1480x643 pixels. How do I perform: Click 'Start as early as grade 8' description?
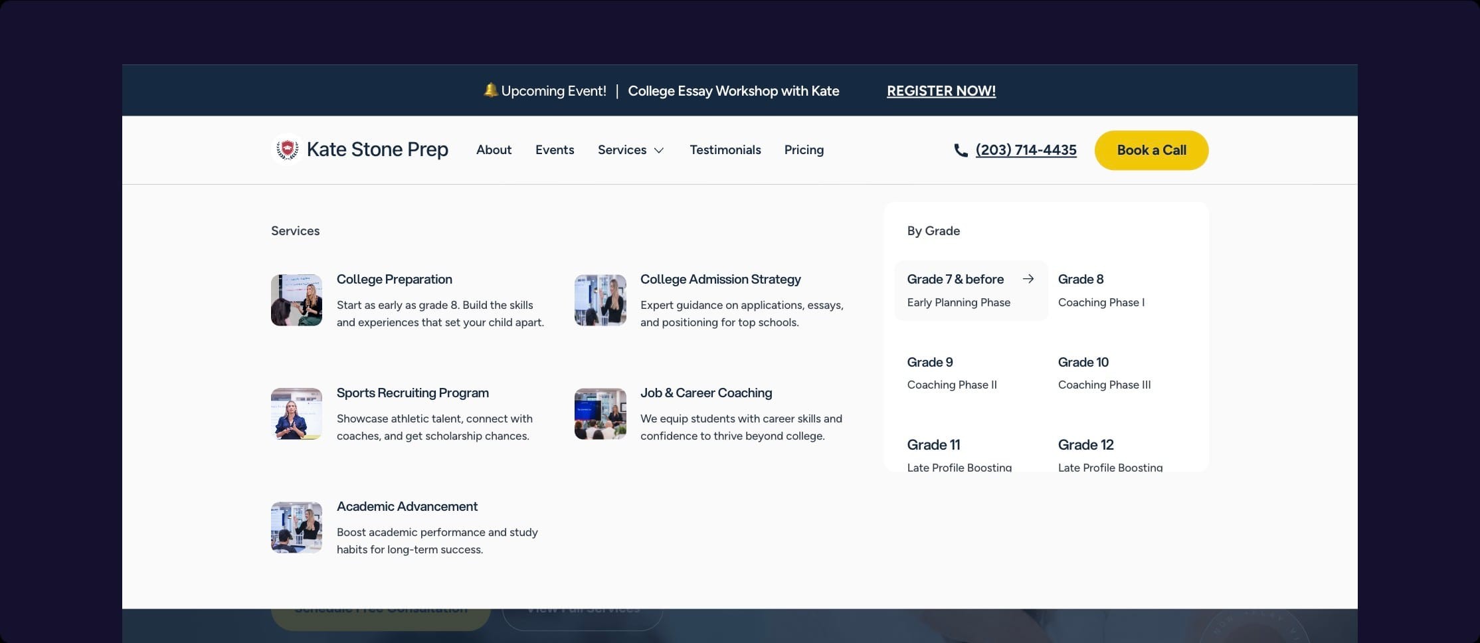(440, 314)
